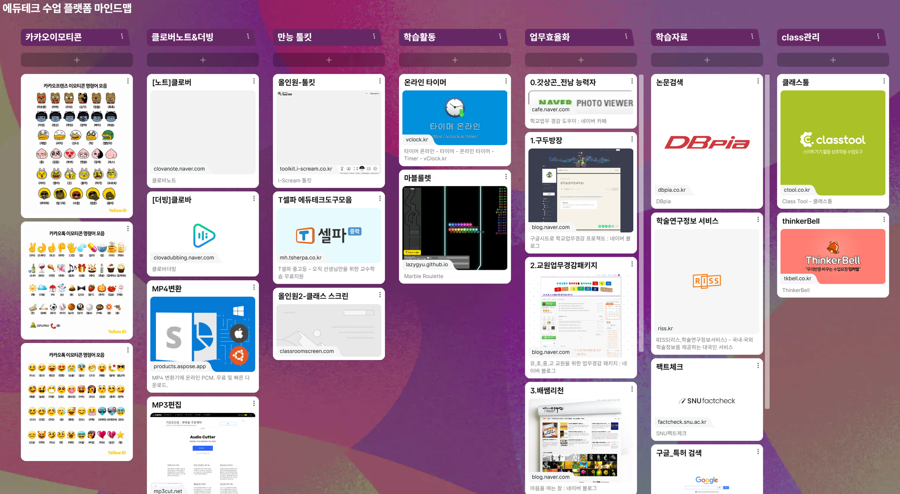Open options menu for 카카오이모티콘 column
The width and height of the screenshot is (900, 494).
pyautogui.click(x=122, y=36)
